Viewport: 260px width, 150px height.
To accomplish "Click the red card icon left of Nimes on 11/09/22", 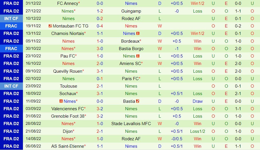I will click(61, 101).
